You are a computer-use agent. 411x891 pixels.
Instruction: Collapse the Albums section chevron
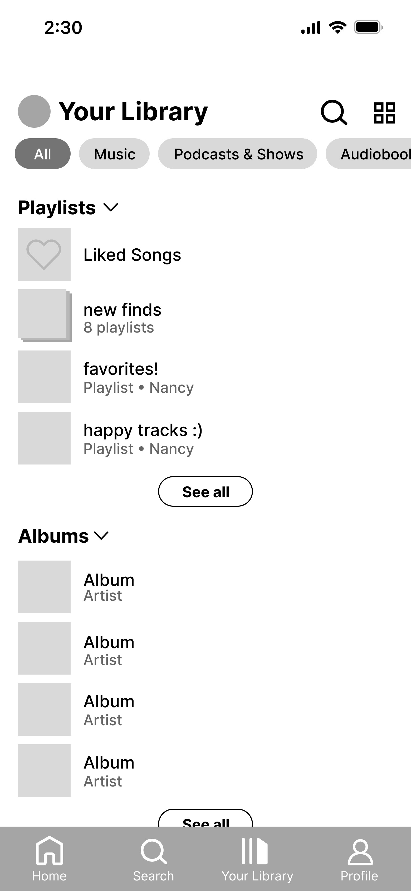click(x=101, y=536)
